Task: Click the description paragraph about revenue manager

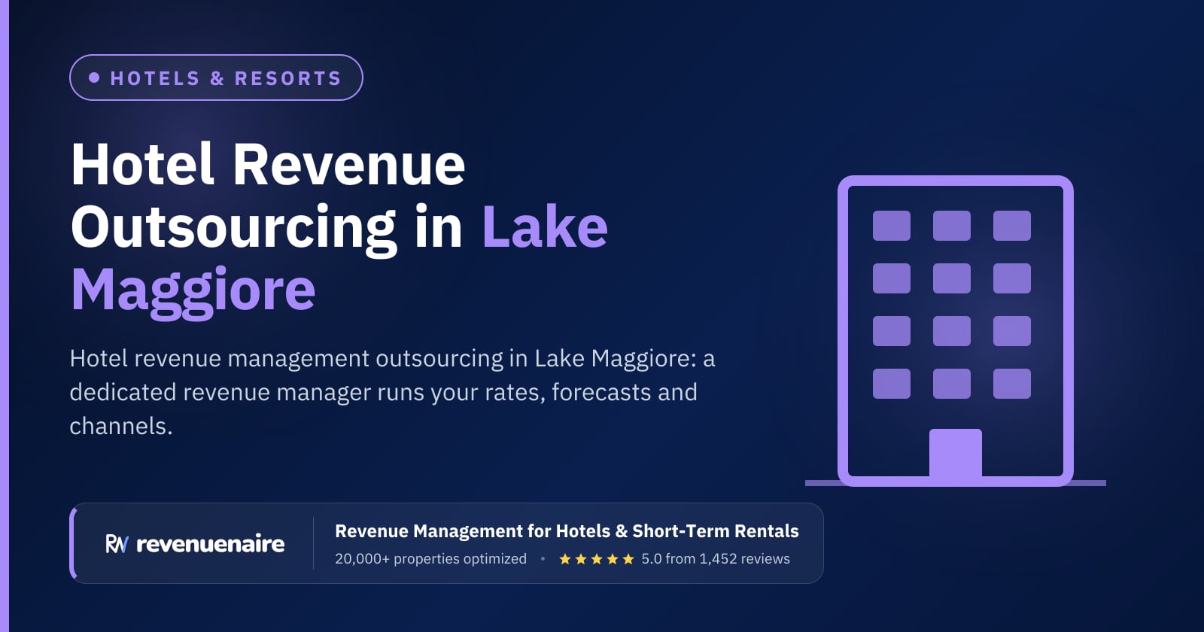Action: pos(392,392)
